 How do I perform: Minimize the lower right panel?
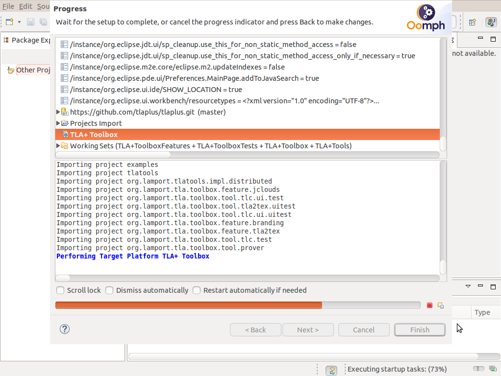(480, 285)
